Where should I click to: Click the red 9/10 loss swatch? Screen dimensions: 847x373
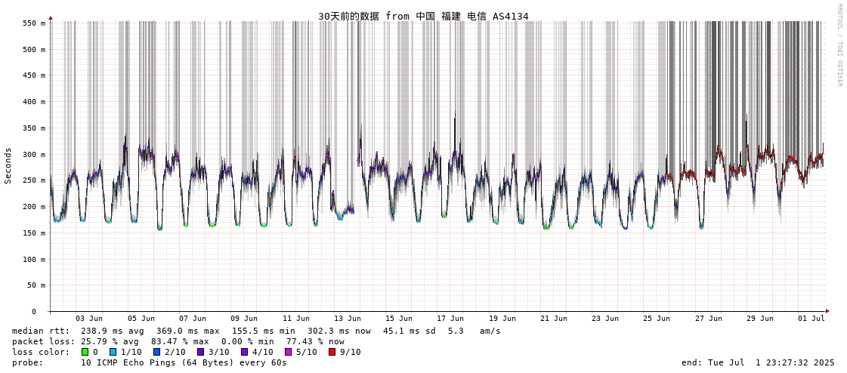click(x=331, y=353)
